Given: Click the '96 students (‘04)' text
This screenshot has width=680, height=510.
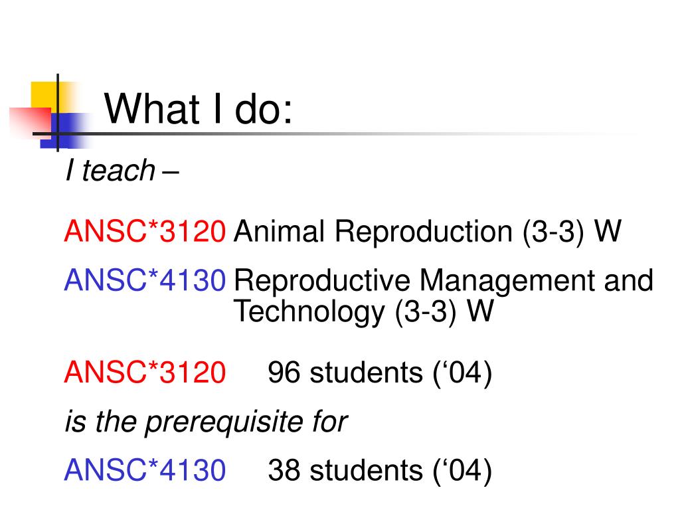Looking at the screenshot, I should click(x=380, y=373).
